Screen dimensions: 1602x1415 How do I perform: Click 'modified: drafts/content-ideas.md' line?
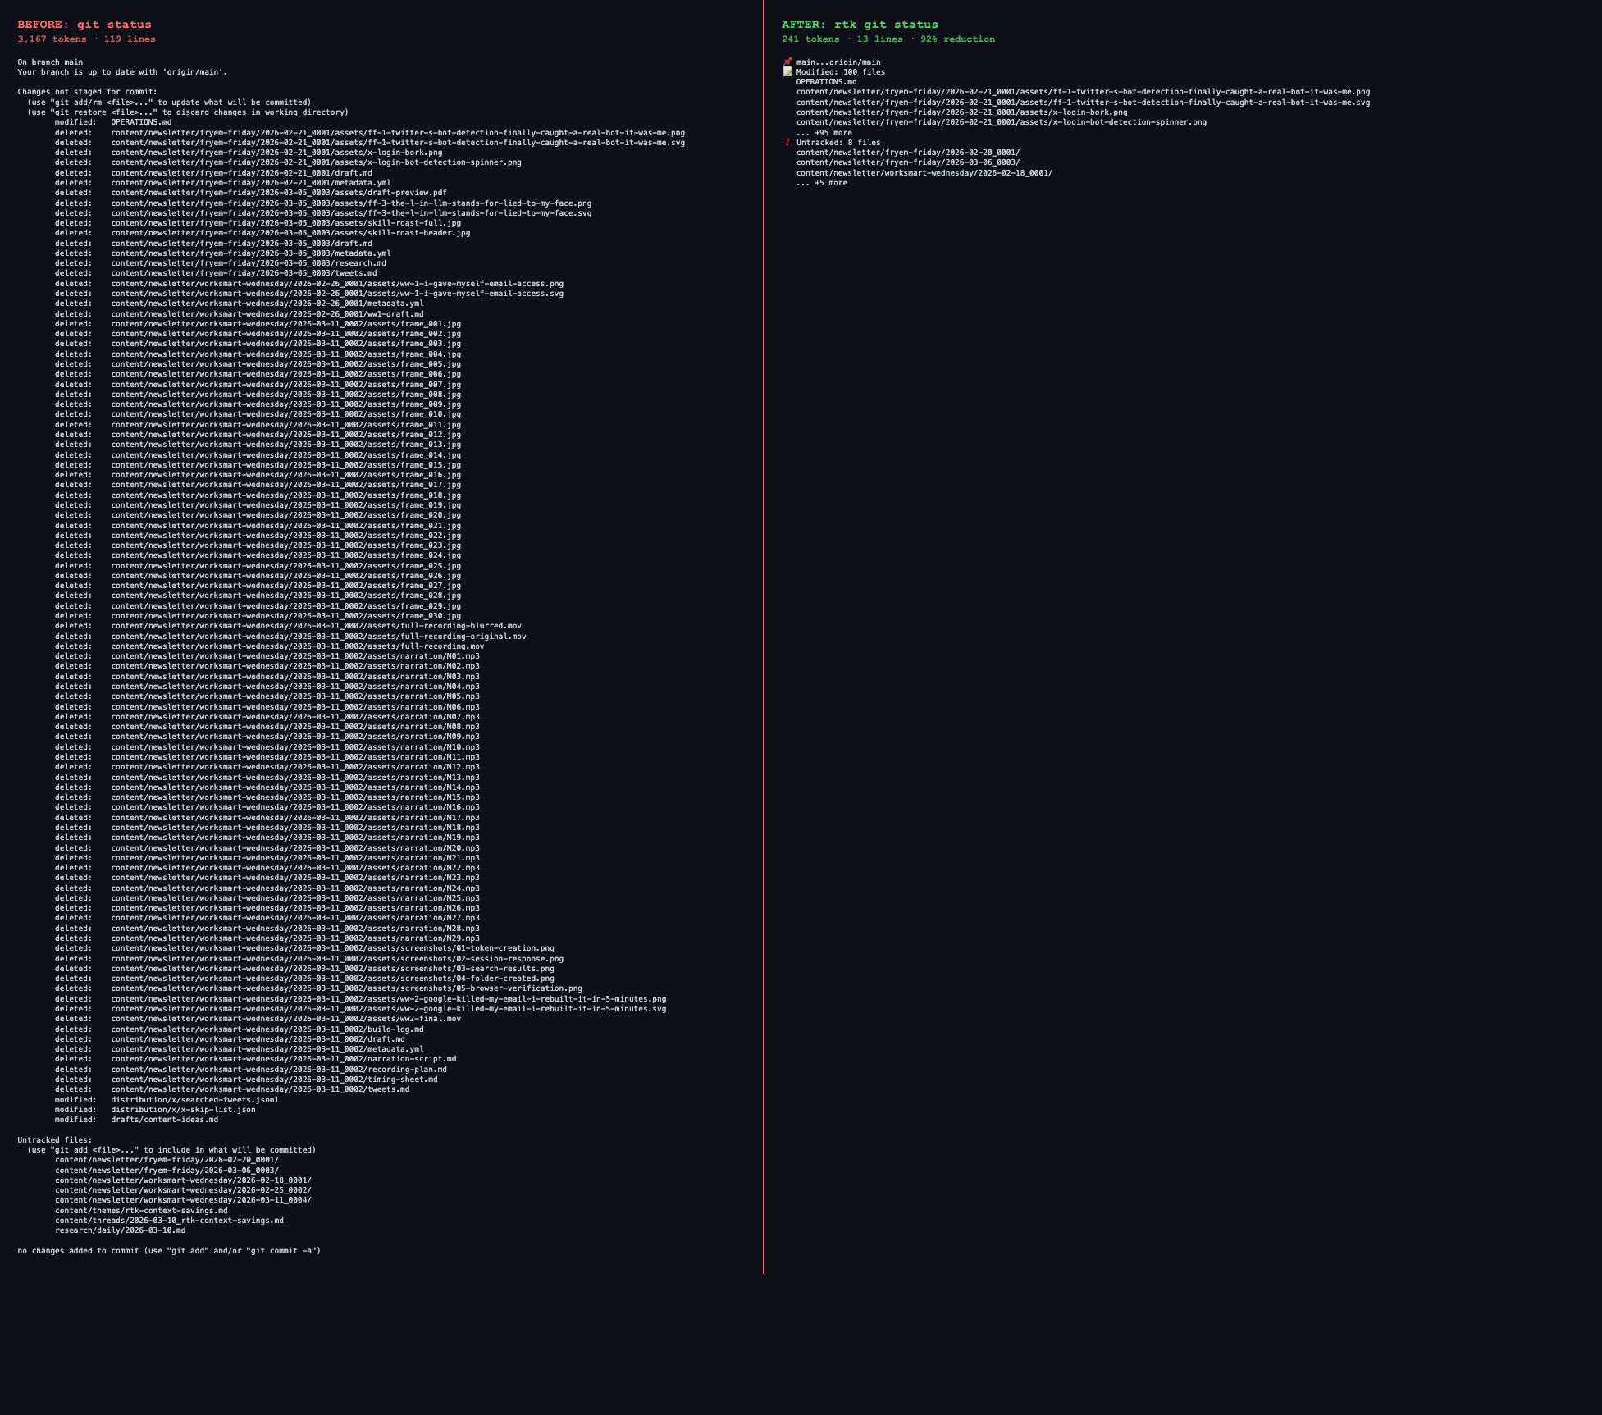coord(136,1120)
